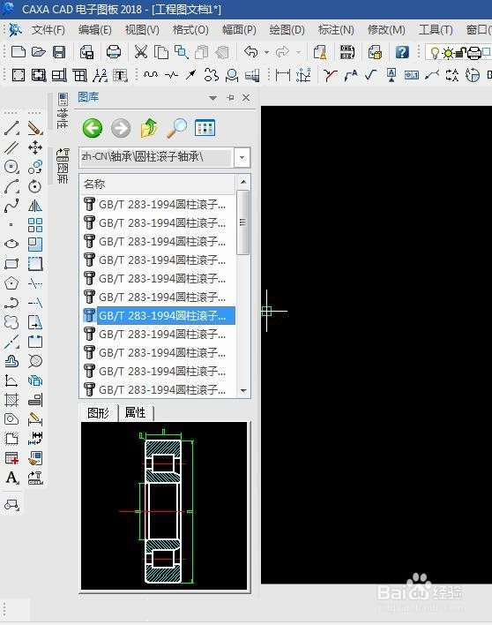
Task: Open the 编辑(E) menu
Action: point(94,30)
